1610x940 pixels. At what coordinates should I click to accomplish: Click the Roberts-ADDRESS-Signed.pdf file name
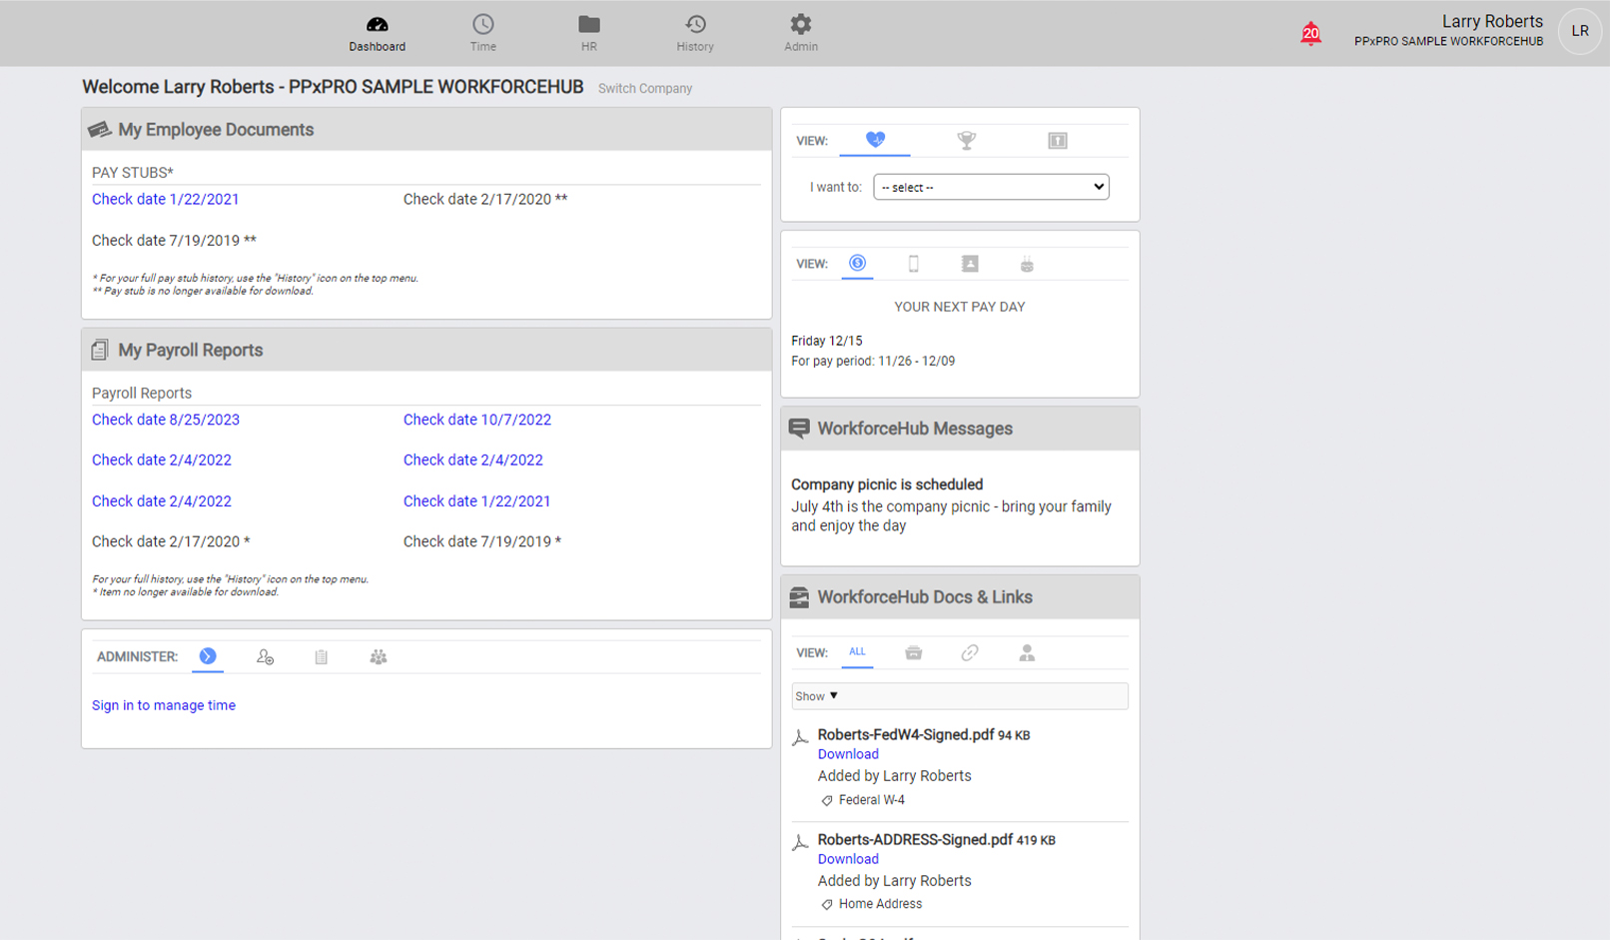(915, 839)
